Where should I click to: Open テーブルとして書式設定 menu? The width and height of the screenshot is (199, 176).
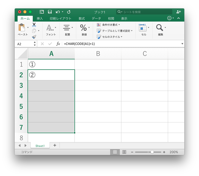point(115,31)
